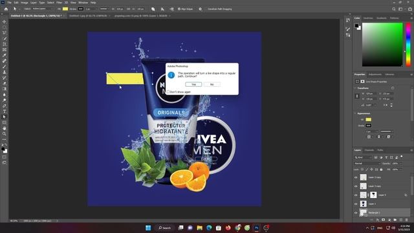Switch to the Paths tab

click(380, 150)
